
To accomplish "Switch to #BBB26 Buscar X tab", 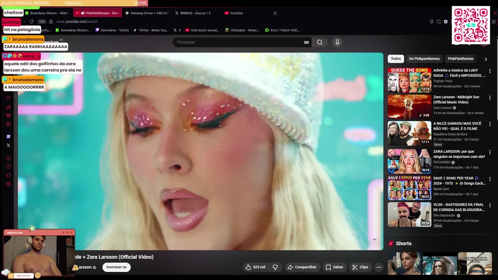I will coord(195,13).
